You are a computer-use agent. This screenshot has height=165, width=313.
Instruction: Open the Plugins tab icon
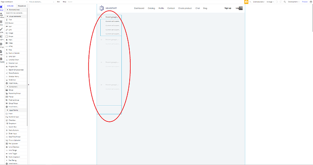(x=1, y=37)
